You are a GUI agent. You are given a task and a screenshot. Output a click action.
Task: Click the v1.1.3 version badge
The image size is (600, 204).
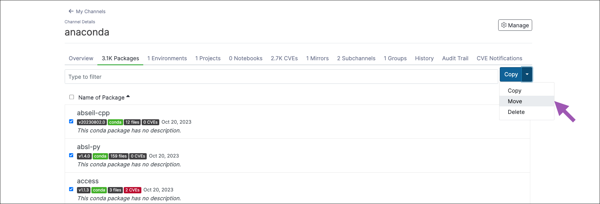coord(84,190)
